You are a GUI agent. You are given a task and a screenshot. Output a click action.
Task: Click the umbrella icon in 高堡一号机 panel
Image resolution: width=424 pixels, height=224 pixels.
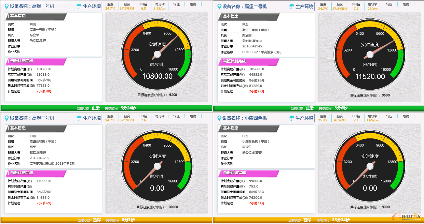click(x=79, y=6)
